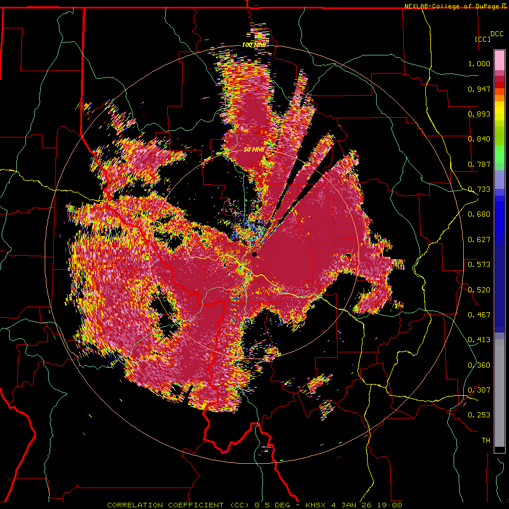Image resolution: width=509 pixels, height=509 pixels.
Task: Click the 4 JAN 26 date text
Action: click(x=352, y=505)
